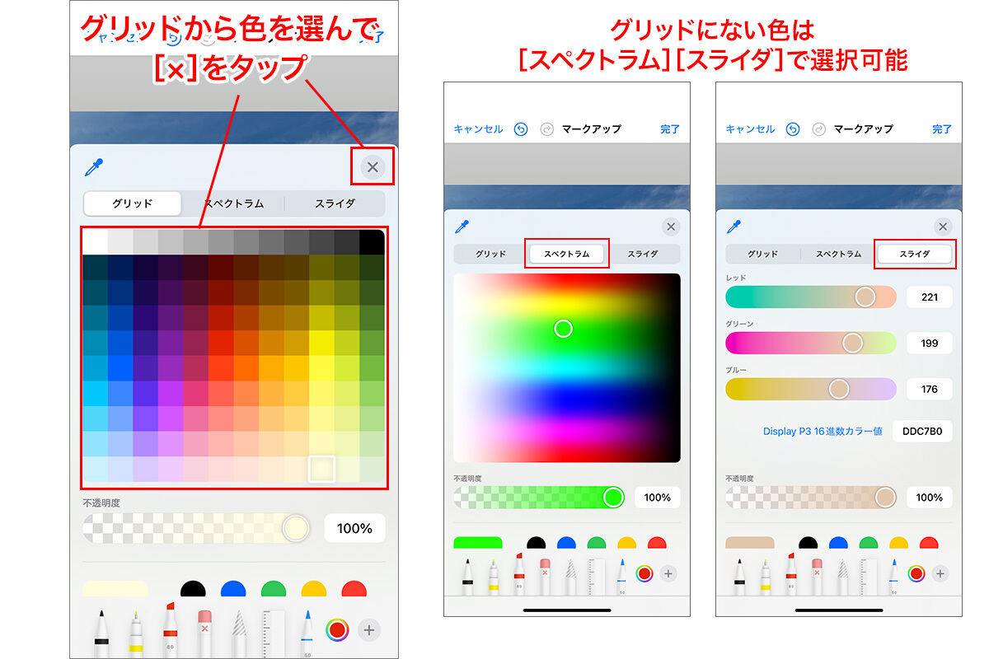989x659 pixels.
Task: Switch to グリッド tab on the slider screen
Action: pyautogui.click(x=763, y=254)
